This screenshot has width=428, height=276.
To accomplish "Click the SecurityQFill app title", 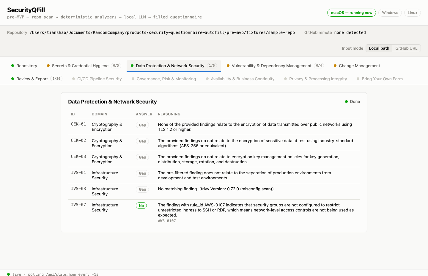I will (26, 10).
